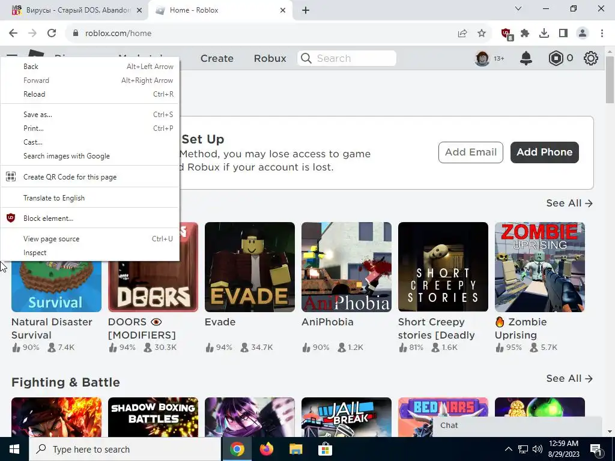615x461 pixels.
Task: Click the Roblox search magnifier icon
Action: (306, 58)
